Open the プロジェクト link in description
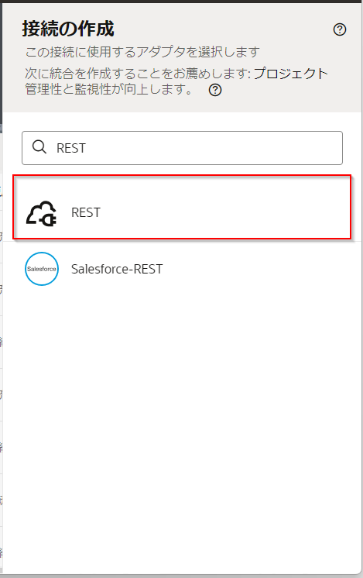This screenshot has height=578, width=363. [x=290, y=74]
